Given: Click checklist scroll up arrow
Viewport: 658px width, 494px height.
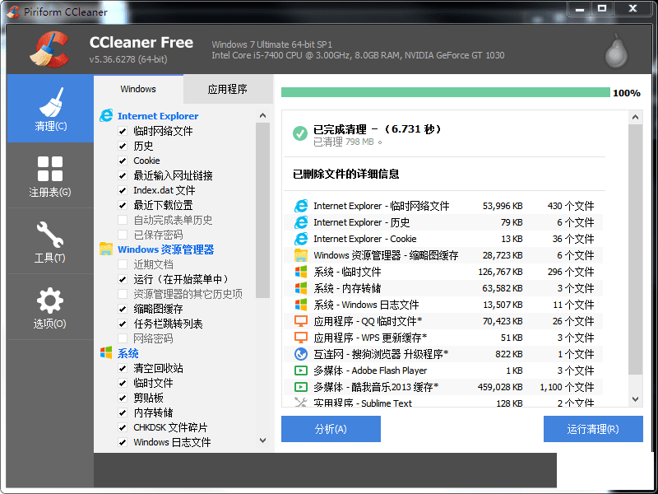Looking at the screenshot, I should coord(262,115).
